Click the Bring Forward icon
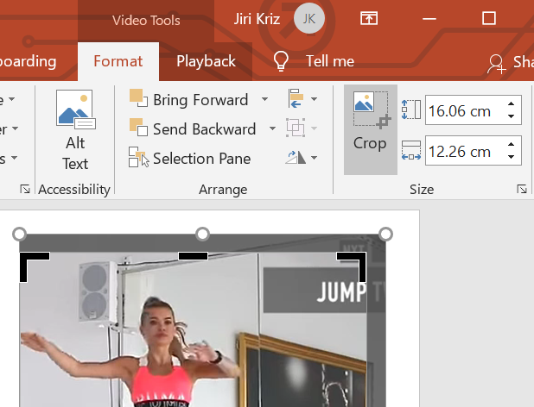534x407 pixels. 138,97
